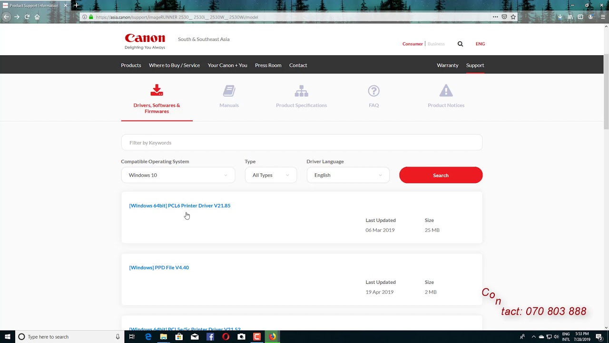Open Windows PPD File V4.40 link
The height and width of the screenshot is (343, 609).
pos(159,268)
